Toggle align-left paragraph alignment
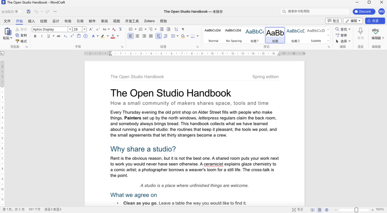 tap(131, 36)
